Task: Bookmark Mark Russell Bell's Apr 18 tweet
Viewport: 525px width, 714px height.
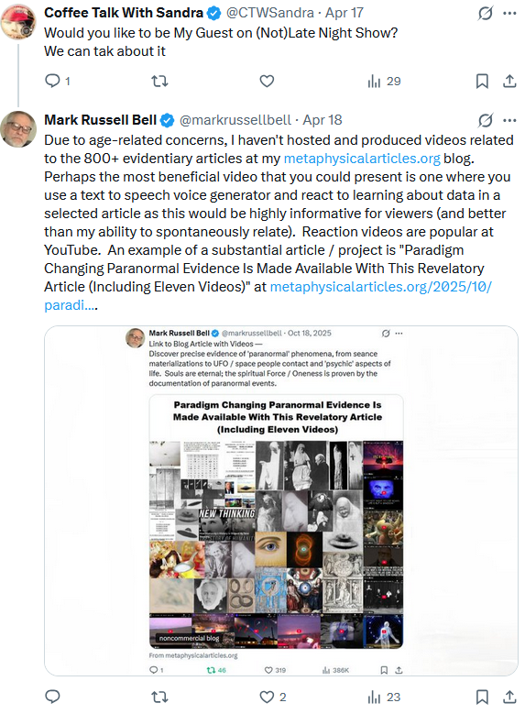Action: point(482,697)
